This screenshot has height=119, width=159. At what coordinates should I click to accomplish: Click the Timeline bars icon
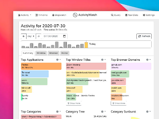tap(37, 15)
